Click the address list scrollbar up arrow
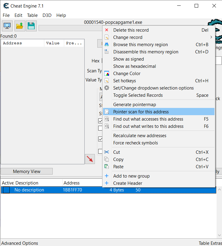 coord(219,190)
